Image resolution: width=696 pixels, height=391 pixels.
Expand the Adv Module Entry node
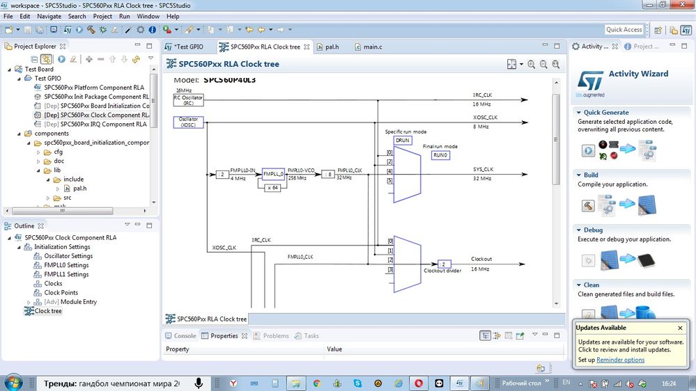[x=29, y=303]
